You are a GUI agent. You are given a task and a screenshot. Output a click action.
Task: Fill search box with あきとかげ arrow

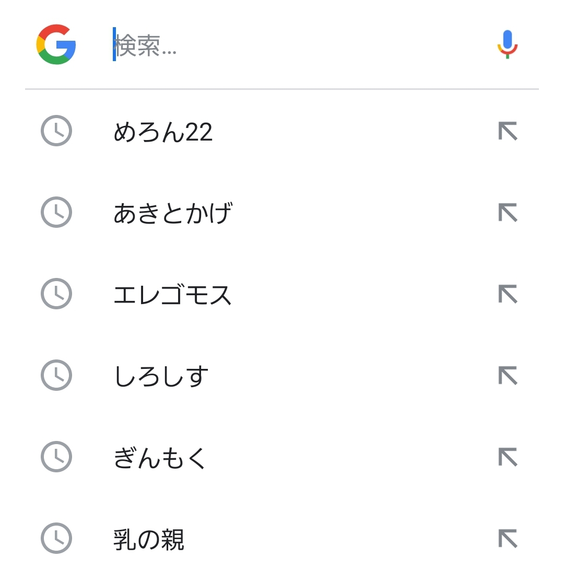[x=508, y=213]
